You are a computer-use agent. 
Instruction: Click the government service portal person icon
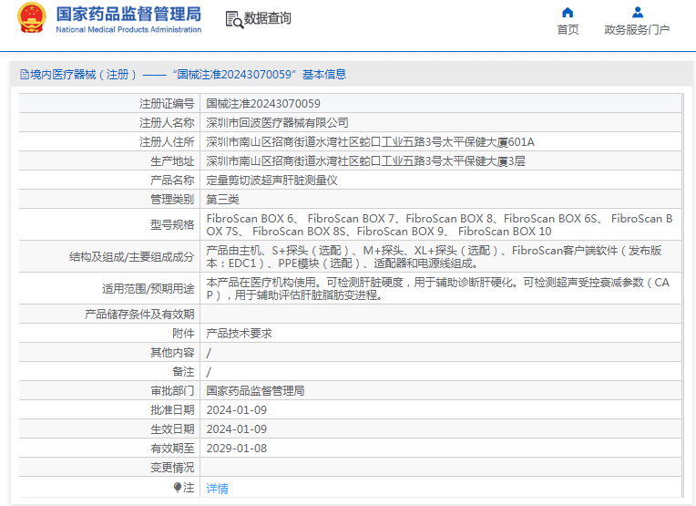pyautogui.click(x=638, y=12)
